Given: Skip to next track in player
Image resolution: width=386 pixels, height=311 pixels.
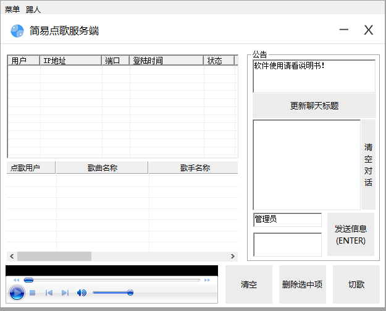Looking at the screenshot, I should coord(65,292).
